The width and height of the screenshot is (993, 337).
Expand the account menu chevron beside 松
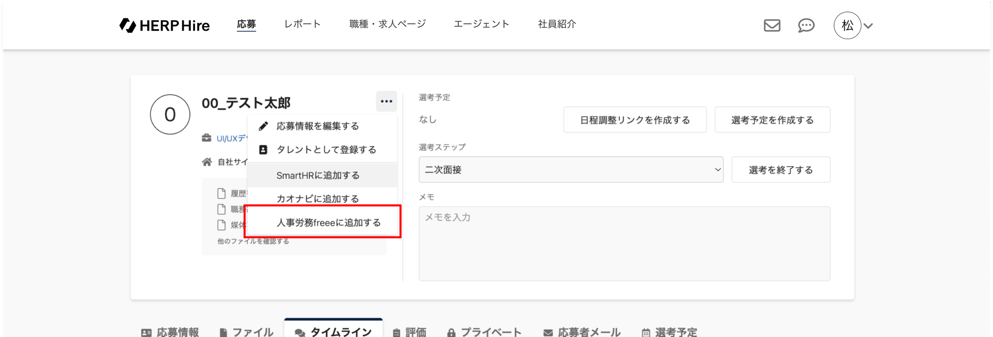(868, 26)
